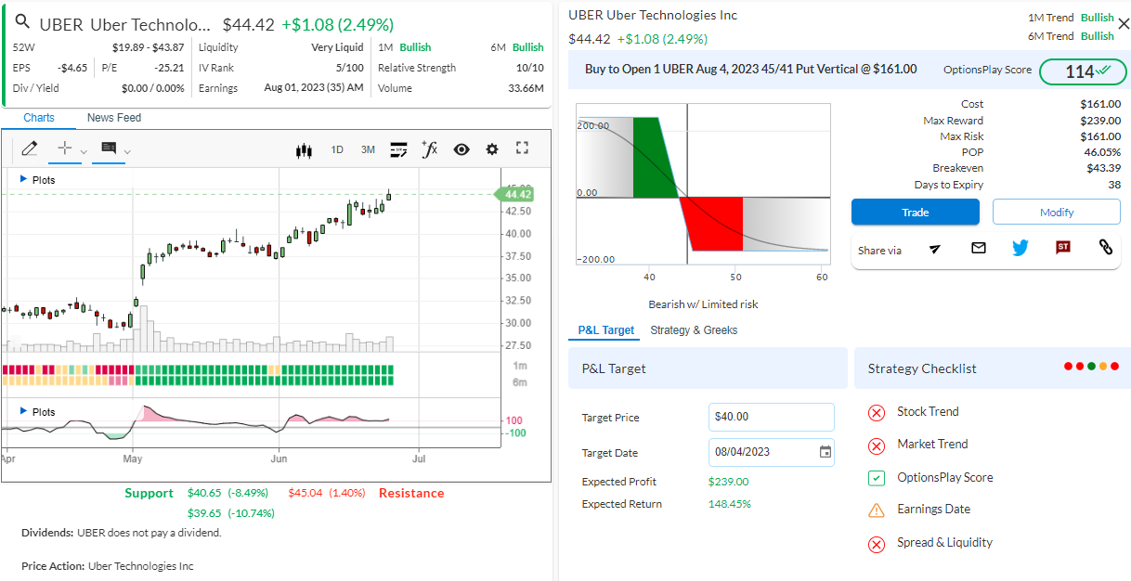
Task: Open the chart template editor icon
Action: tap(399, 149)
